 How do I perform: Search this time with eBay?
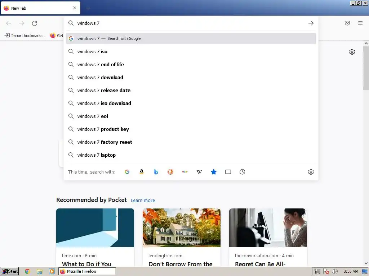pos(185,172)
